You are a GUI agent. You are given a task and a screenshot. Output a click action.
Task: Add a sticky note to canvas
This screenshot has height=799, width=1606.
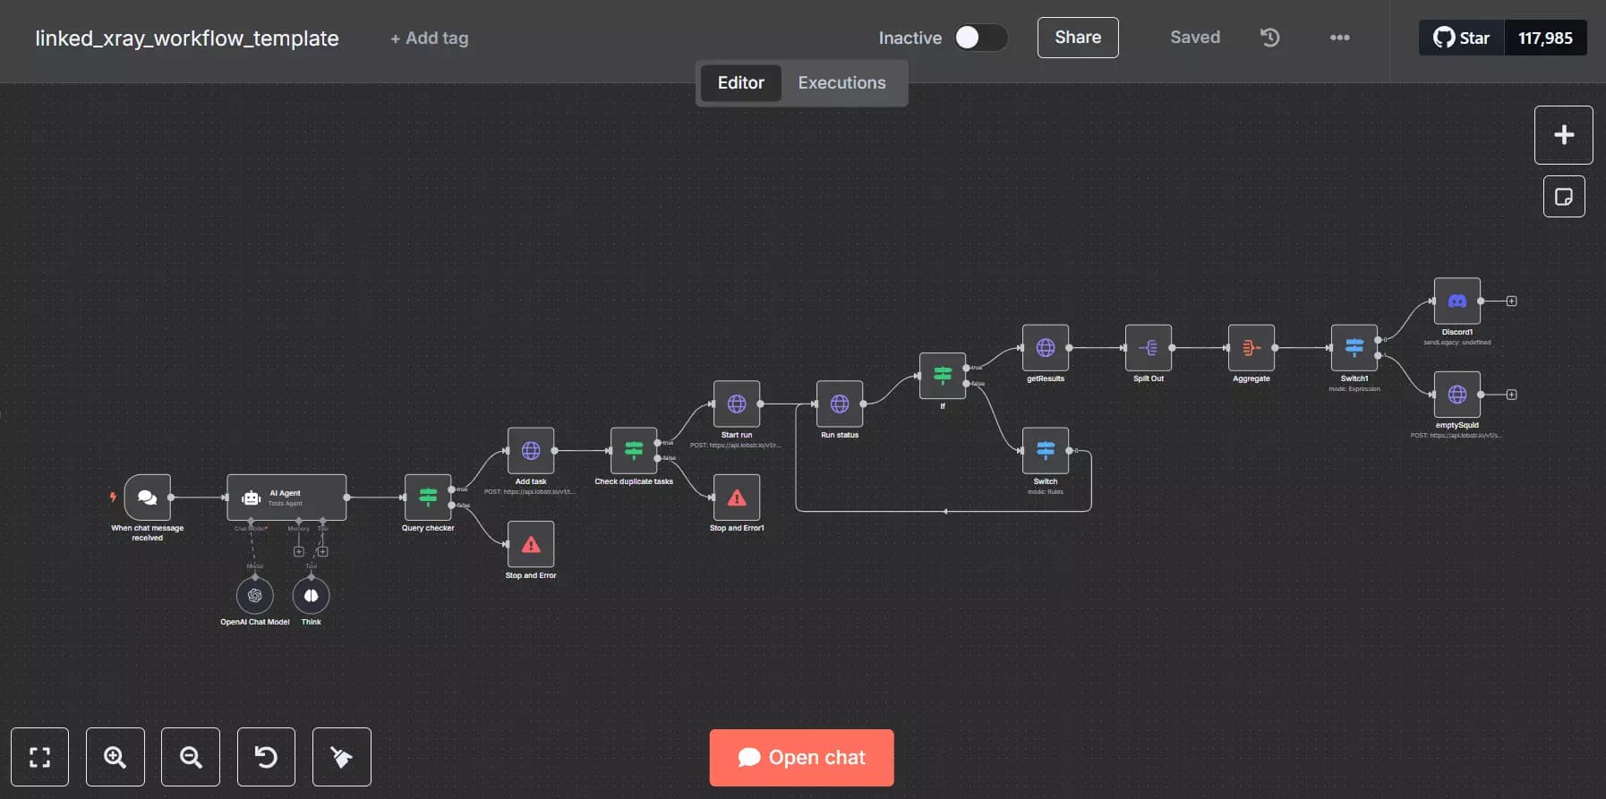coord(1564,197)
